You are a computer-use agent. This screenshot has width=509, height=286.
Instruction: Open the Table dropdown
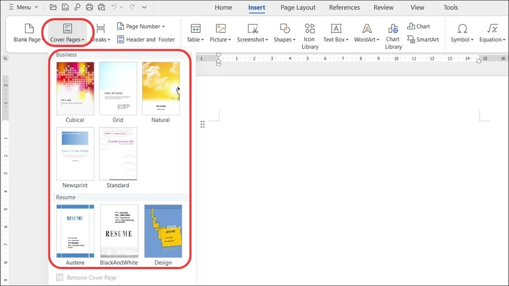[x=195, y=33]
